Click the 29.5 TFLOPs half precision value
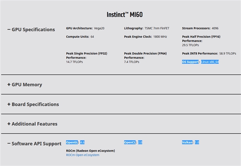The width and height of the screenshot is (241, 166). [x=192, y=45]
